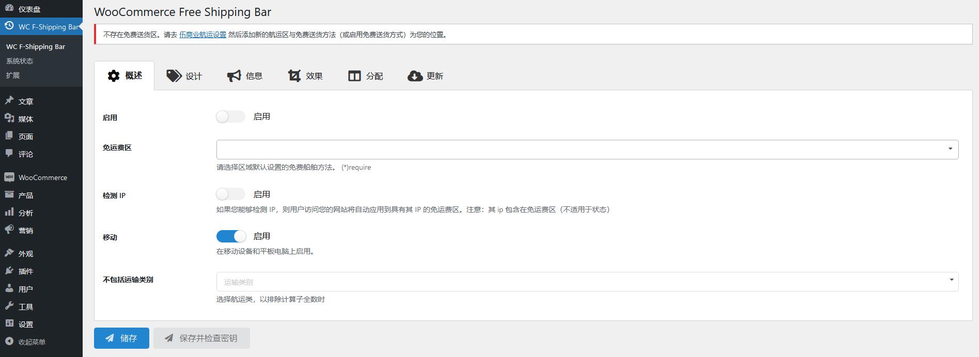Collapse sidebar with 收起菜单
The height and width of the screenshot is (357, 979).
41,342
